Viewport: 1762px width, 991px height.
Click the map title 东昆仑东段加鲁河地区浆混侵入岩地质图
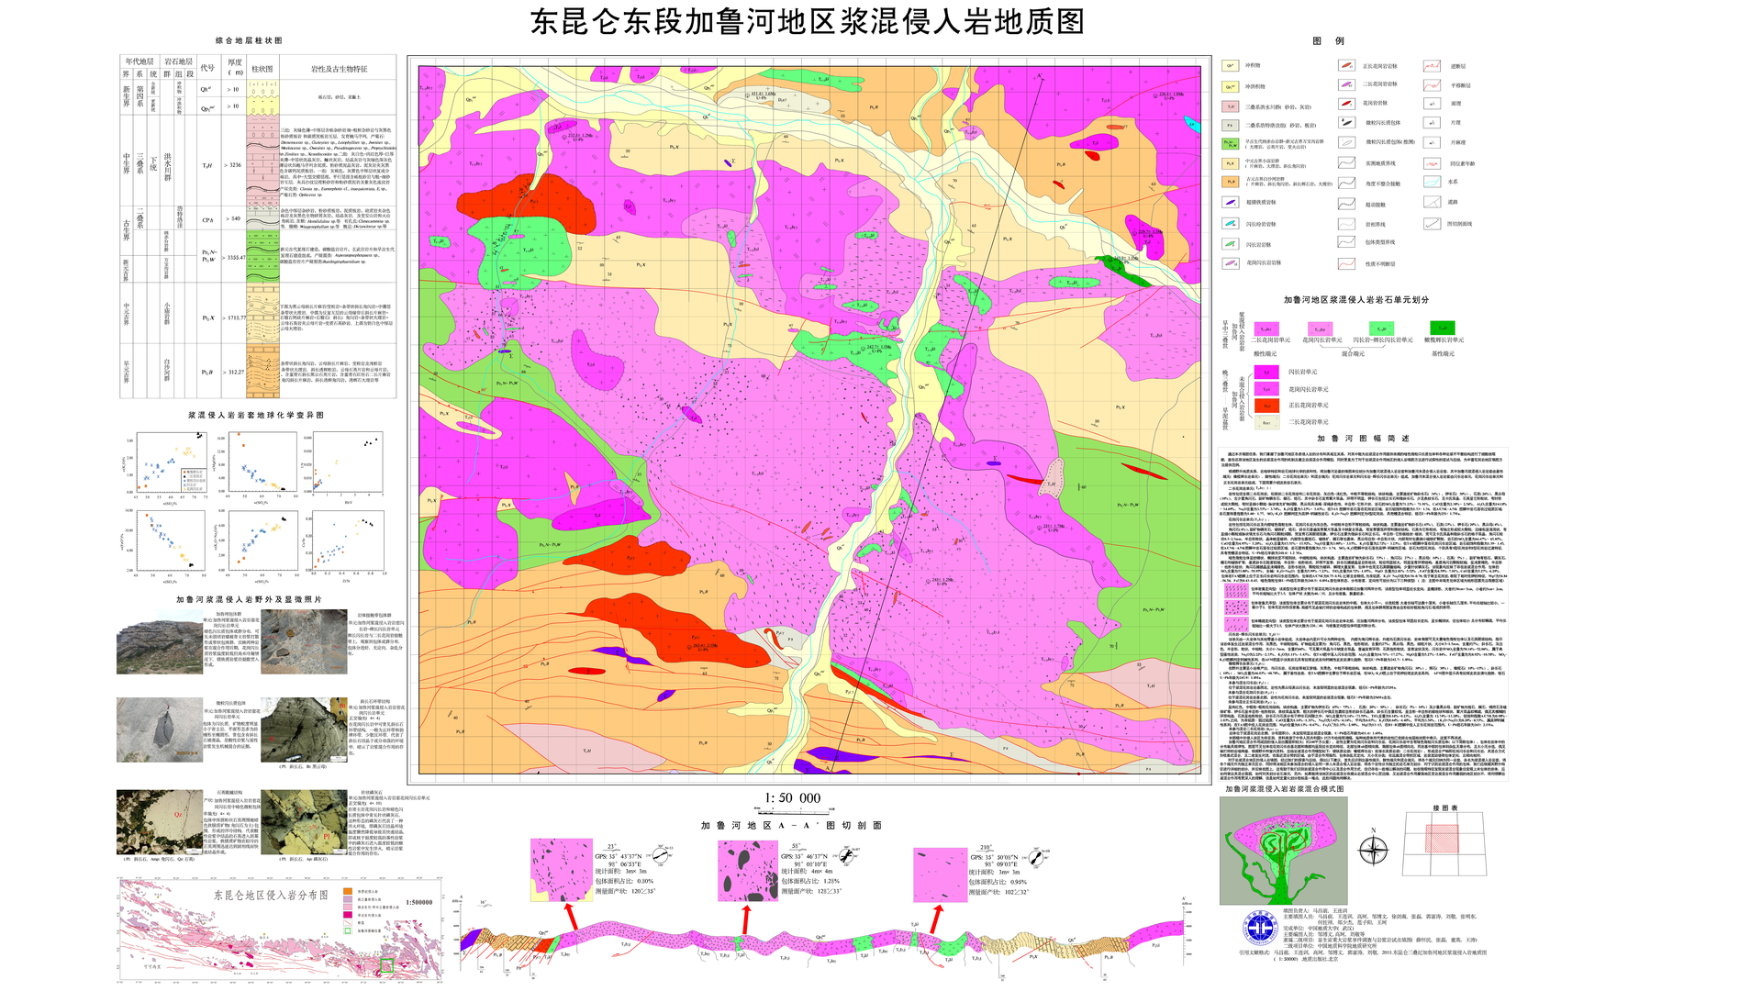[x=808, y=22]
